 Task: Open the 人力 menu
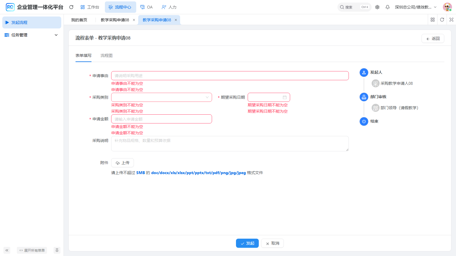(x=169, y=7)
